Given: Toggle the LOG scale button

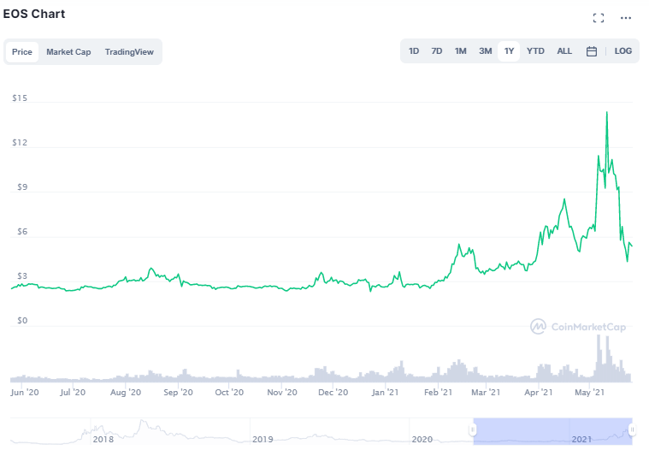Looking at the screenshot, I should point(623,51).
